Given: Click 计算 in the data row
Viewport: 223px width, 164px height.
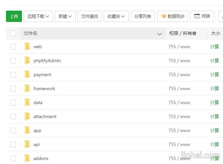Looking at the screenshot, I should [214, 102].
